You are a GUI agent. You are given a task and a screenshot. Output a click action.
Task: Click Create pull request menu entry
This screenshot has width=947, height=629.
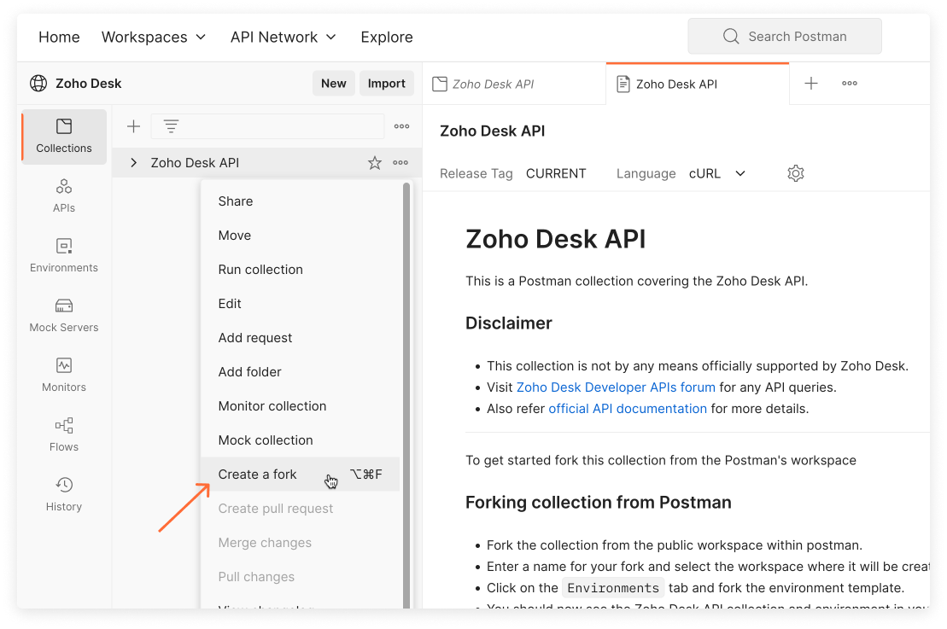(x=301, y=509)
